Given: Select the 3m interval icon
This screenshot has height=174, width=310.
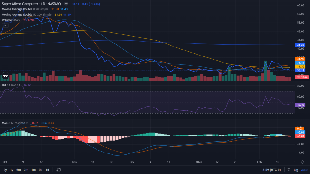Looking at the screenshot, I should pos(26,170).
